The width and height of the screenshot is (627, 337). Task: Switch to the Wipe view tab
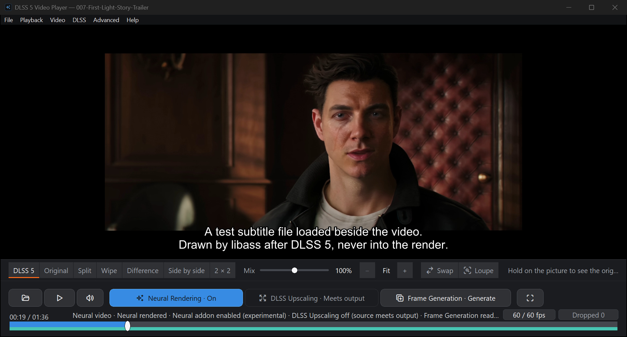pos(109,270)
